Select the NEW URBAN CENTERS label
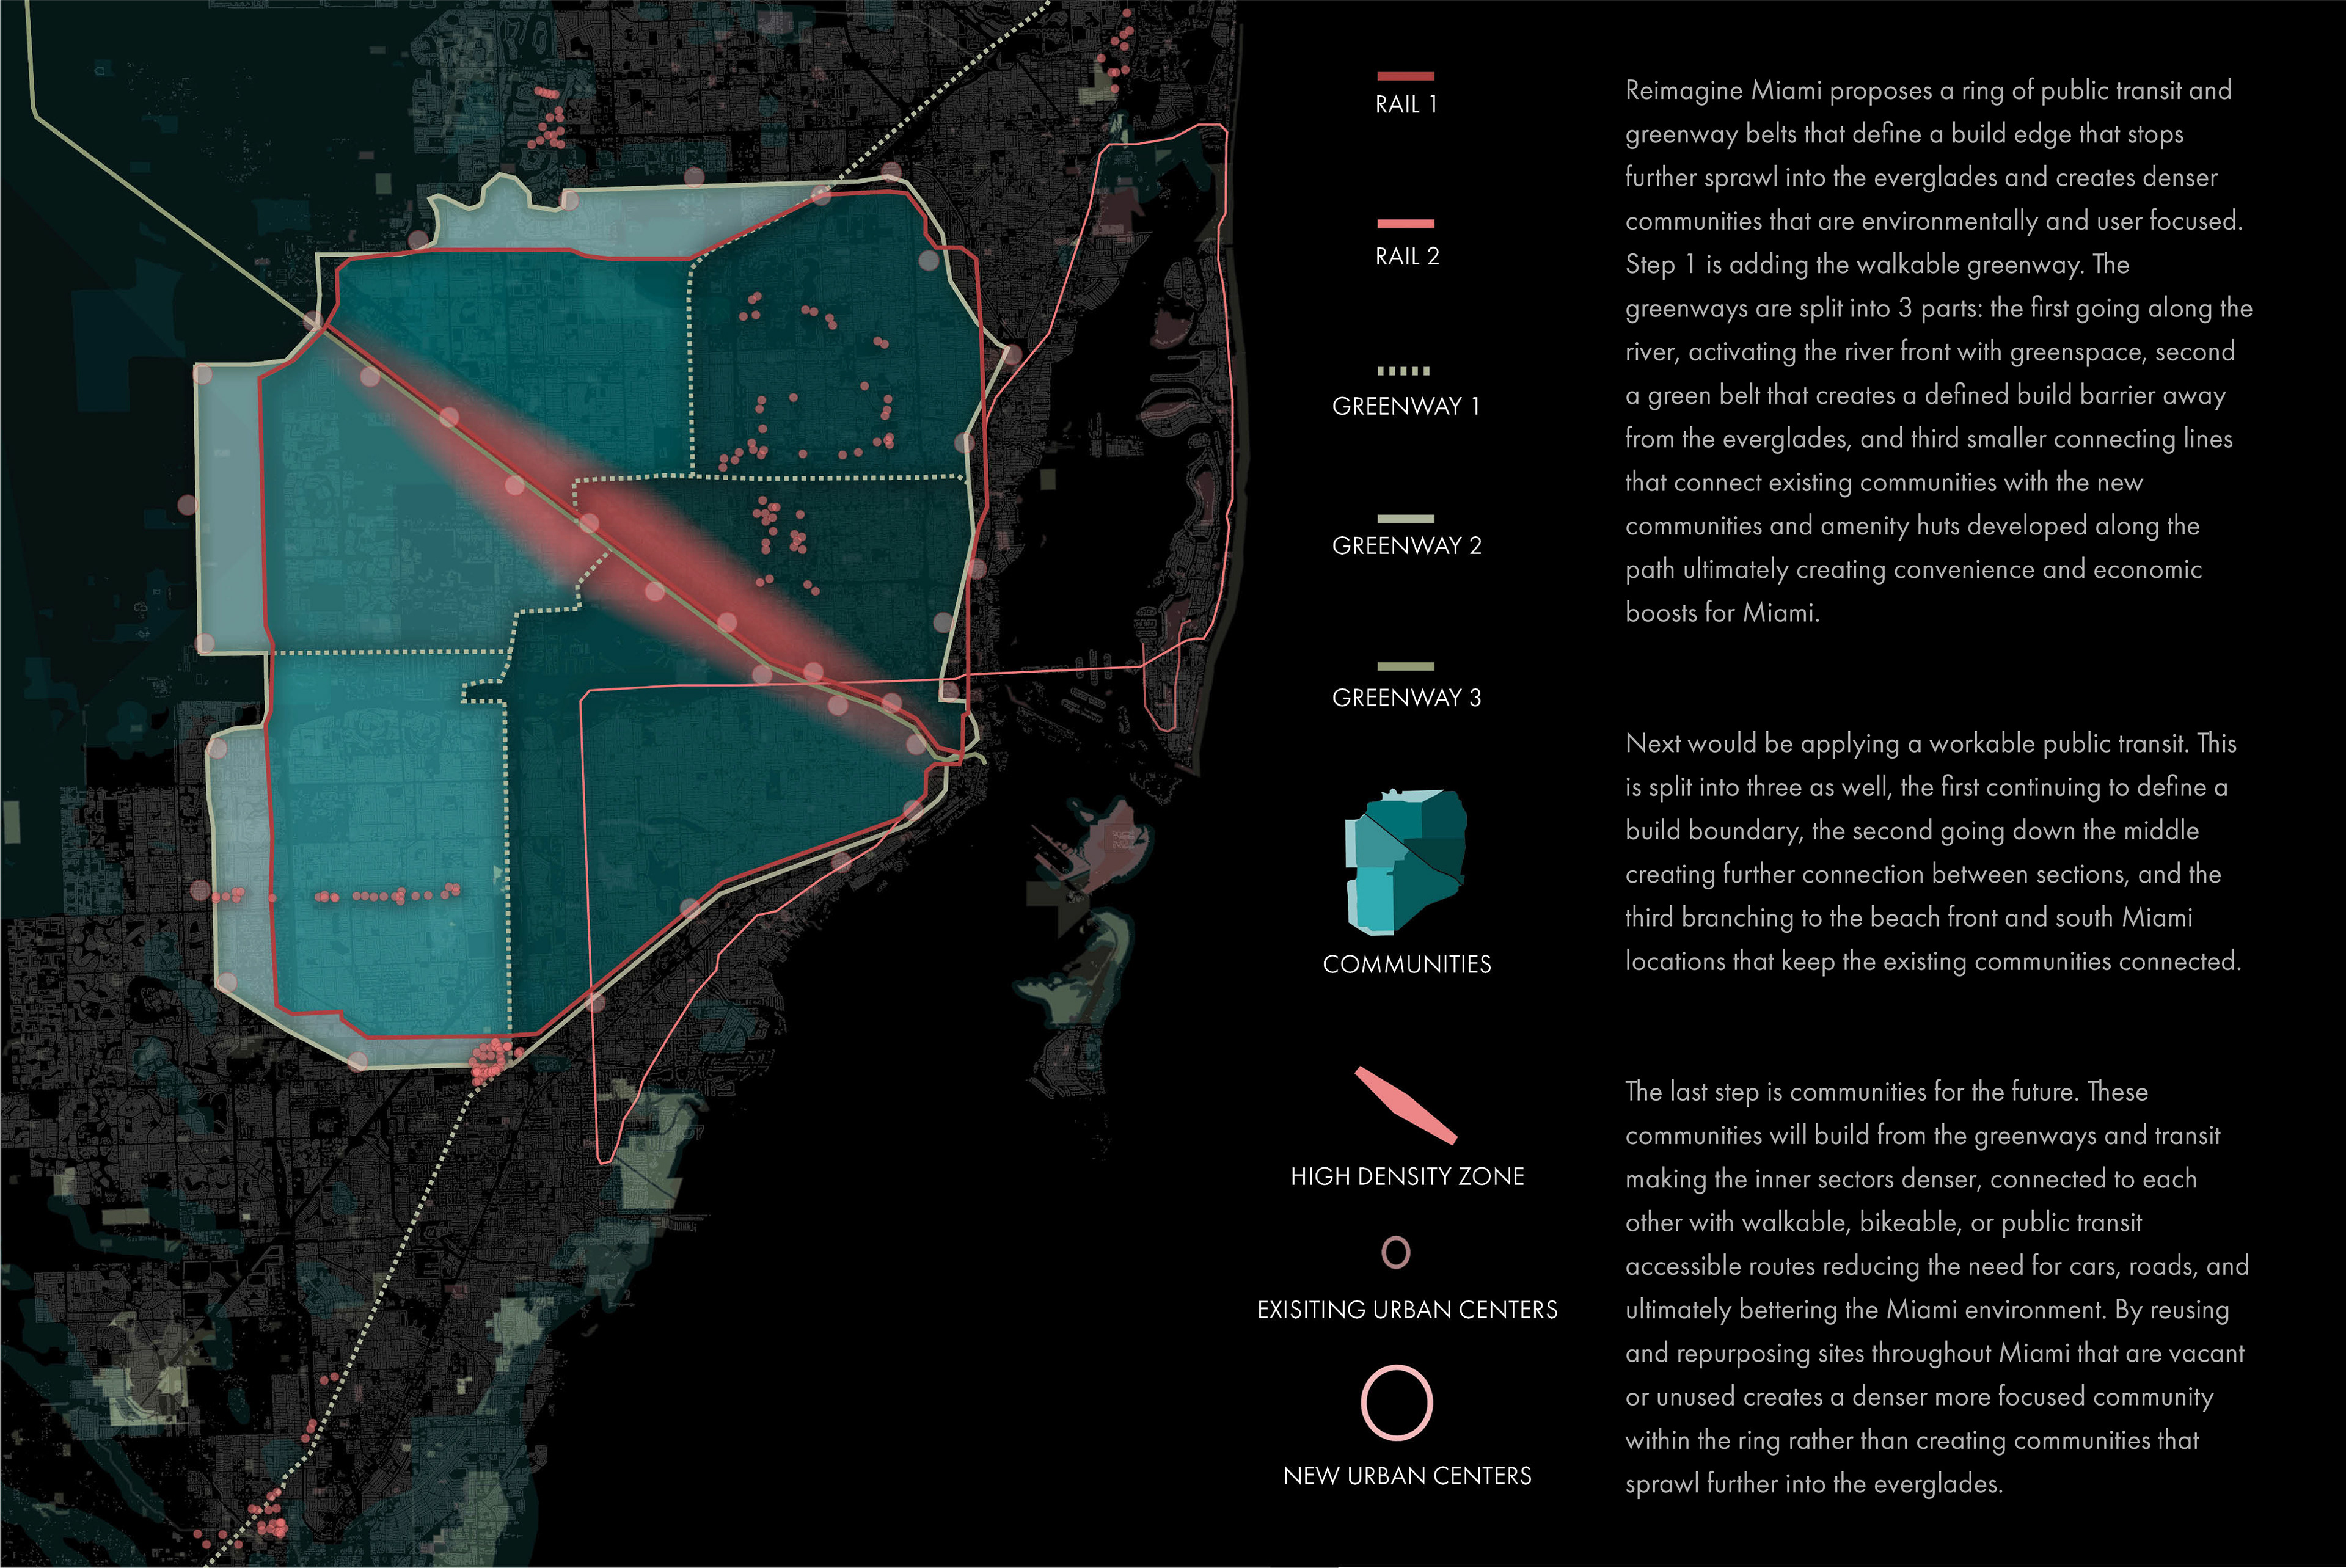 pyautogui.click(x=1407, y=1475)
